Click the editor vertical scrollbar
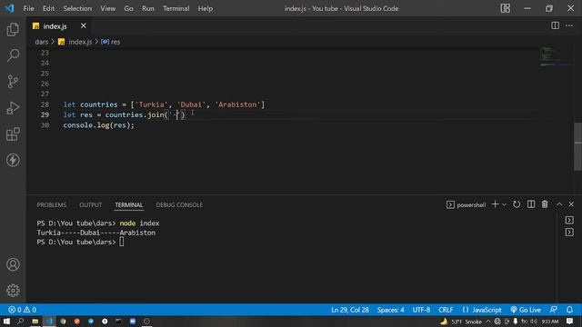 (x=578, y=146)
